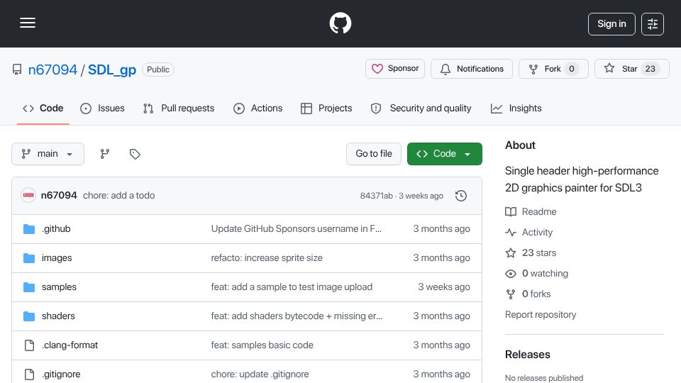The height and width of the screenshot is (383, 681).
Task: Open n67094 avatar in latest commit row
Action: pyautogui.click(x=28, y=196)
